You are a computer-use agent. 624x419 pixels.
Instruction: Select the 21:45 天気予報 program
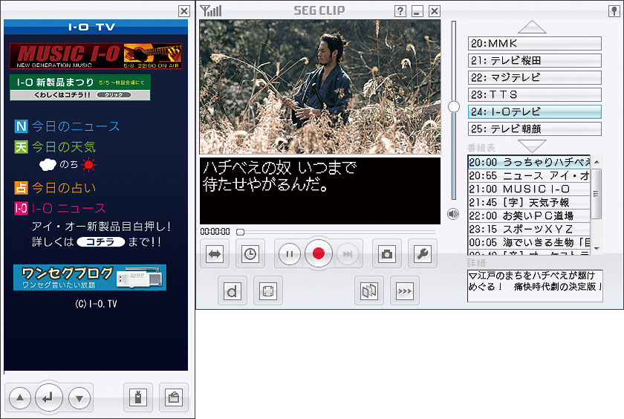coord(529,202)
